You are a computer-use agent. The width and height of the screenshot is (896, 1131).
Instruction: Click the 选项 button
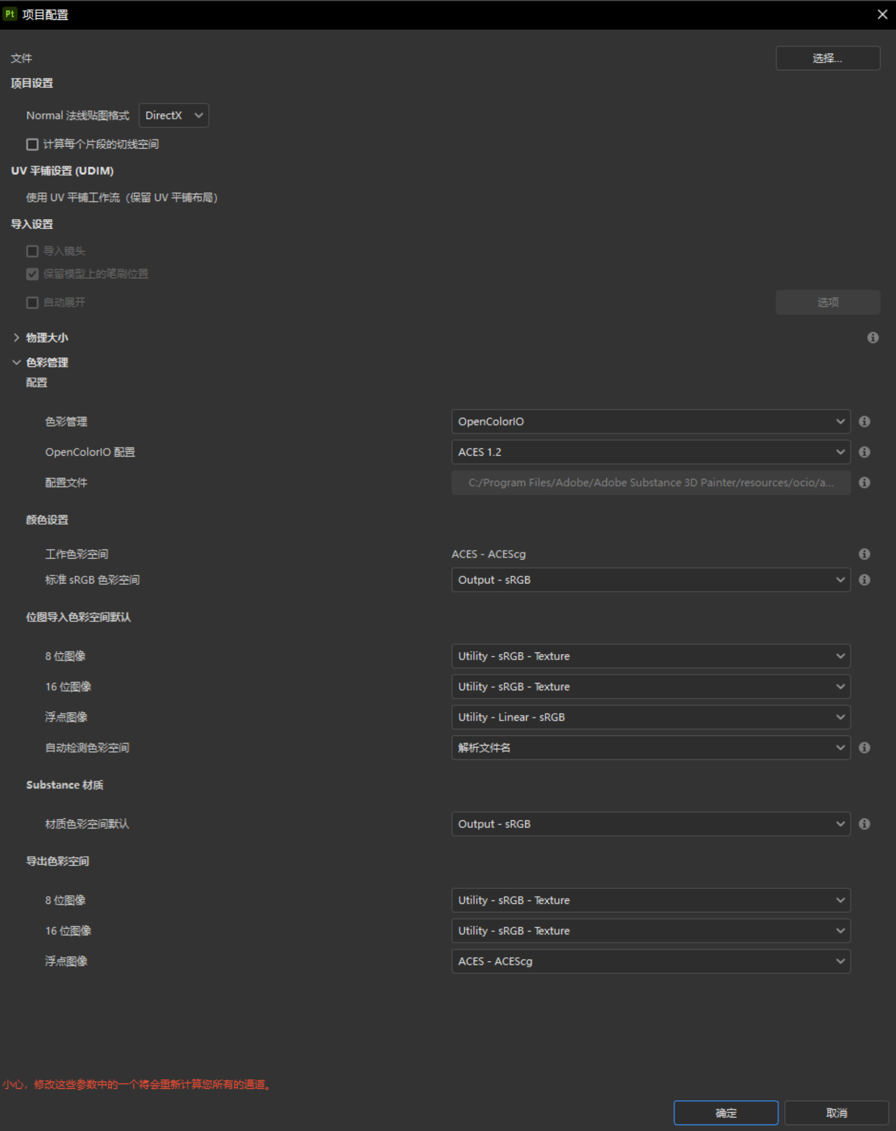[x=827, y=302]
